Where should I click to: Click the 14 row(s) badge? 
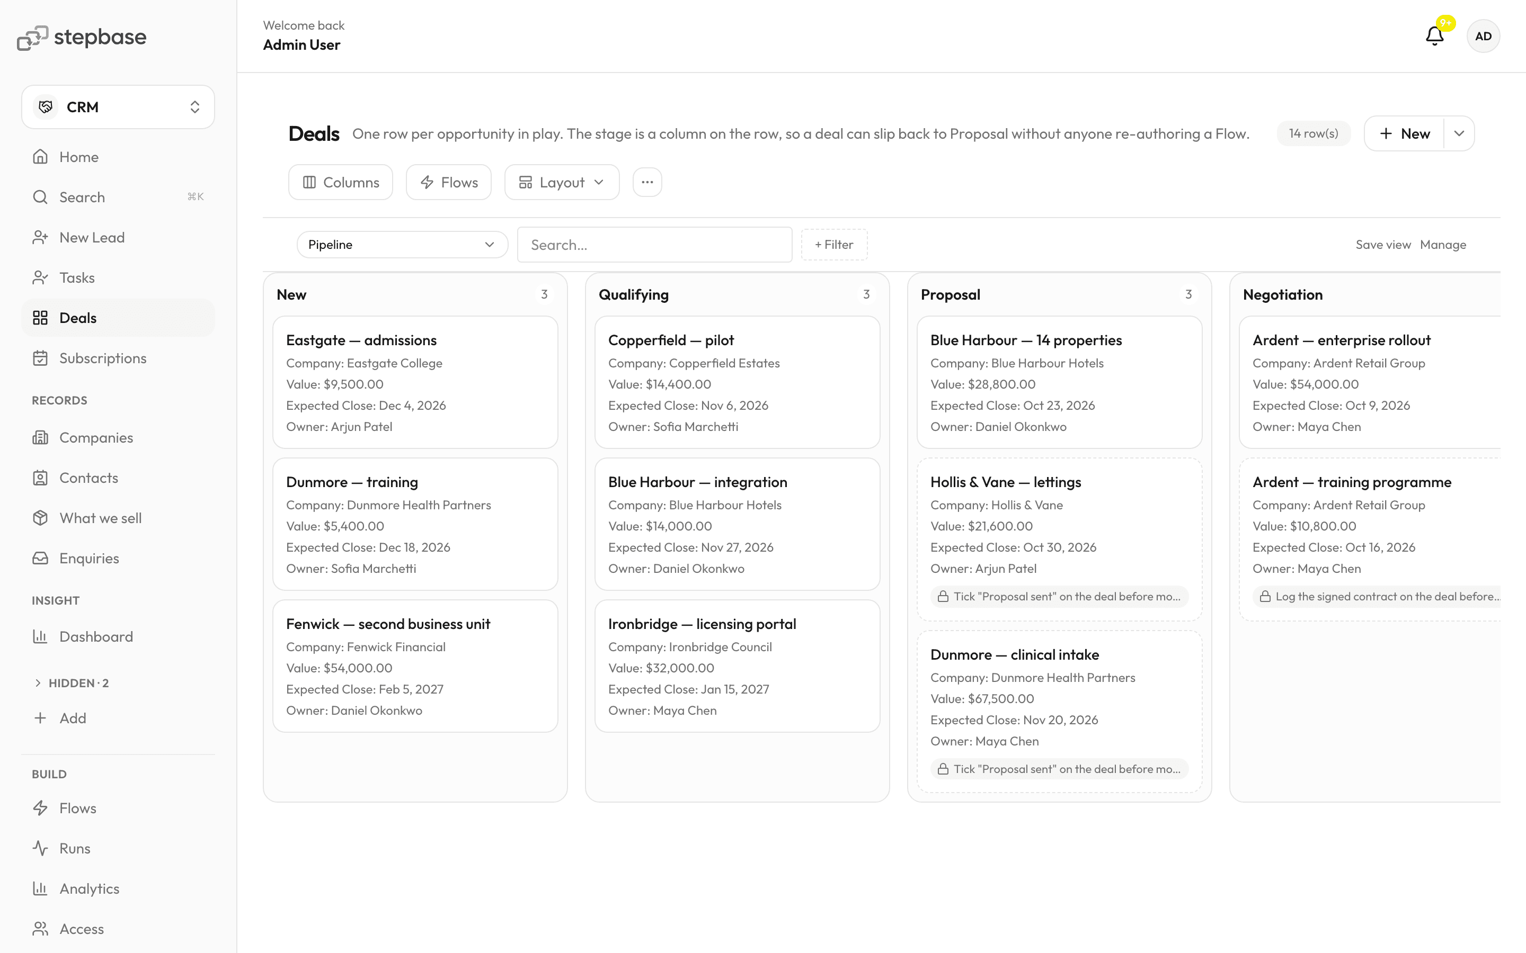pos(1314,133)
